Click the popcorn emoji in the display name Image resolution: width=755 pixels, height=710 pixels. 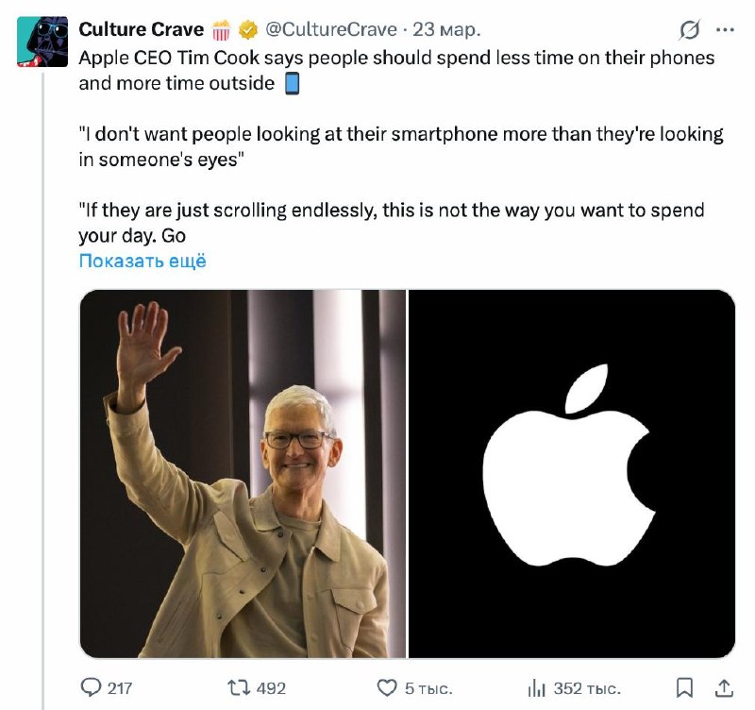tap(223, 28)
